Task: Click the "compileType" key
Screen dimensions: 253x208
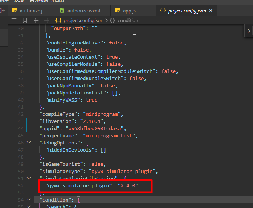Action: 58,114
